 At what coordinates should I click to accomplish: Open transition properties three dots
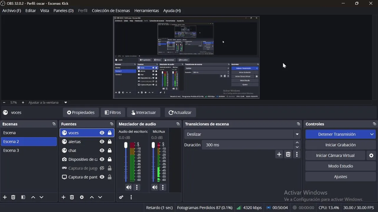297,154
